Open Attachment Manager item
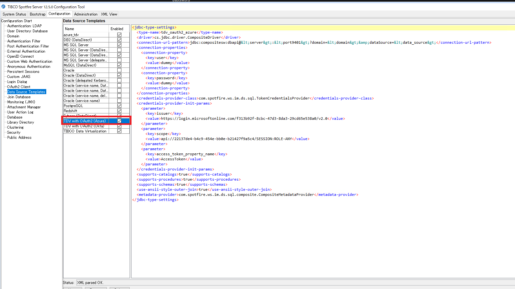 pos(24,107)
